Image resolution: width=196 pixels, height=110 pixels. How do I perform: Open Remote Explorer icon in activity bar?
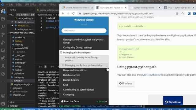click(3, 50)
